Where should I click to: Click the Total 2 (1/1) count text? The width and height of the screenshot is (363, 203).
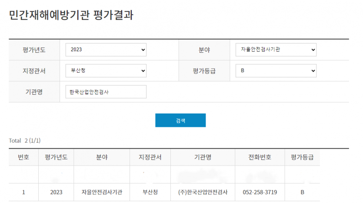coord(25,141)
